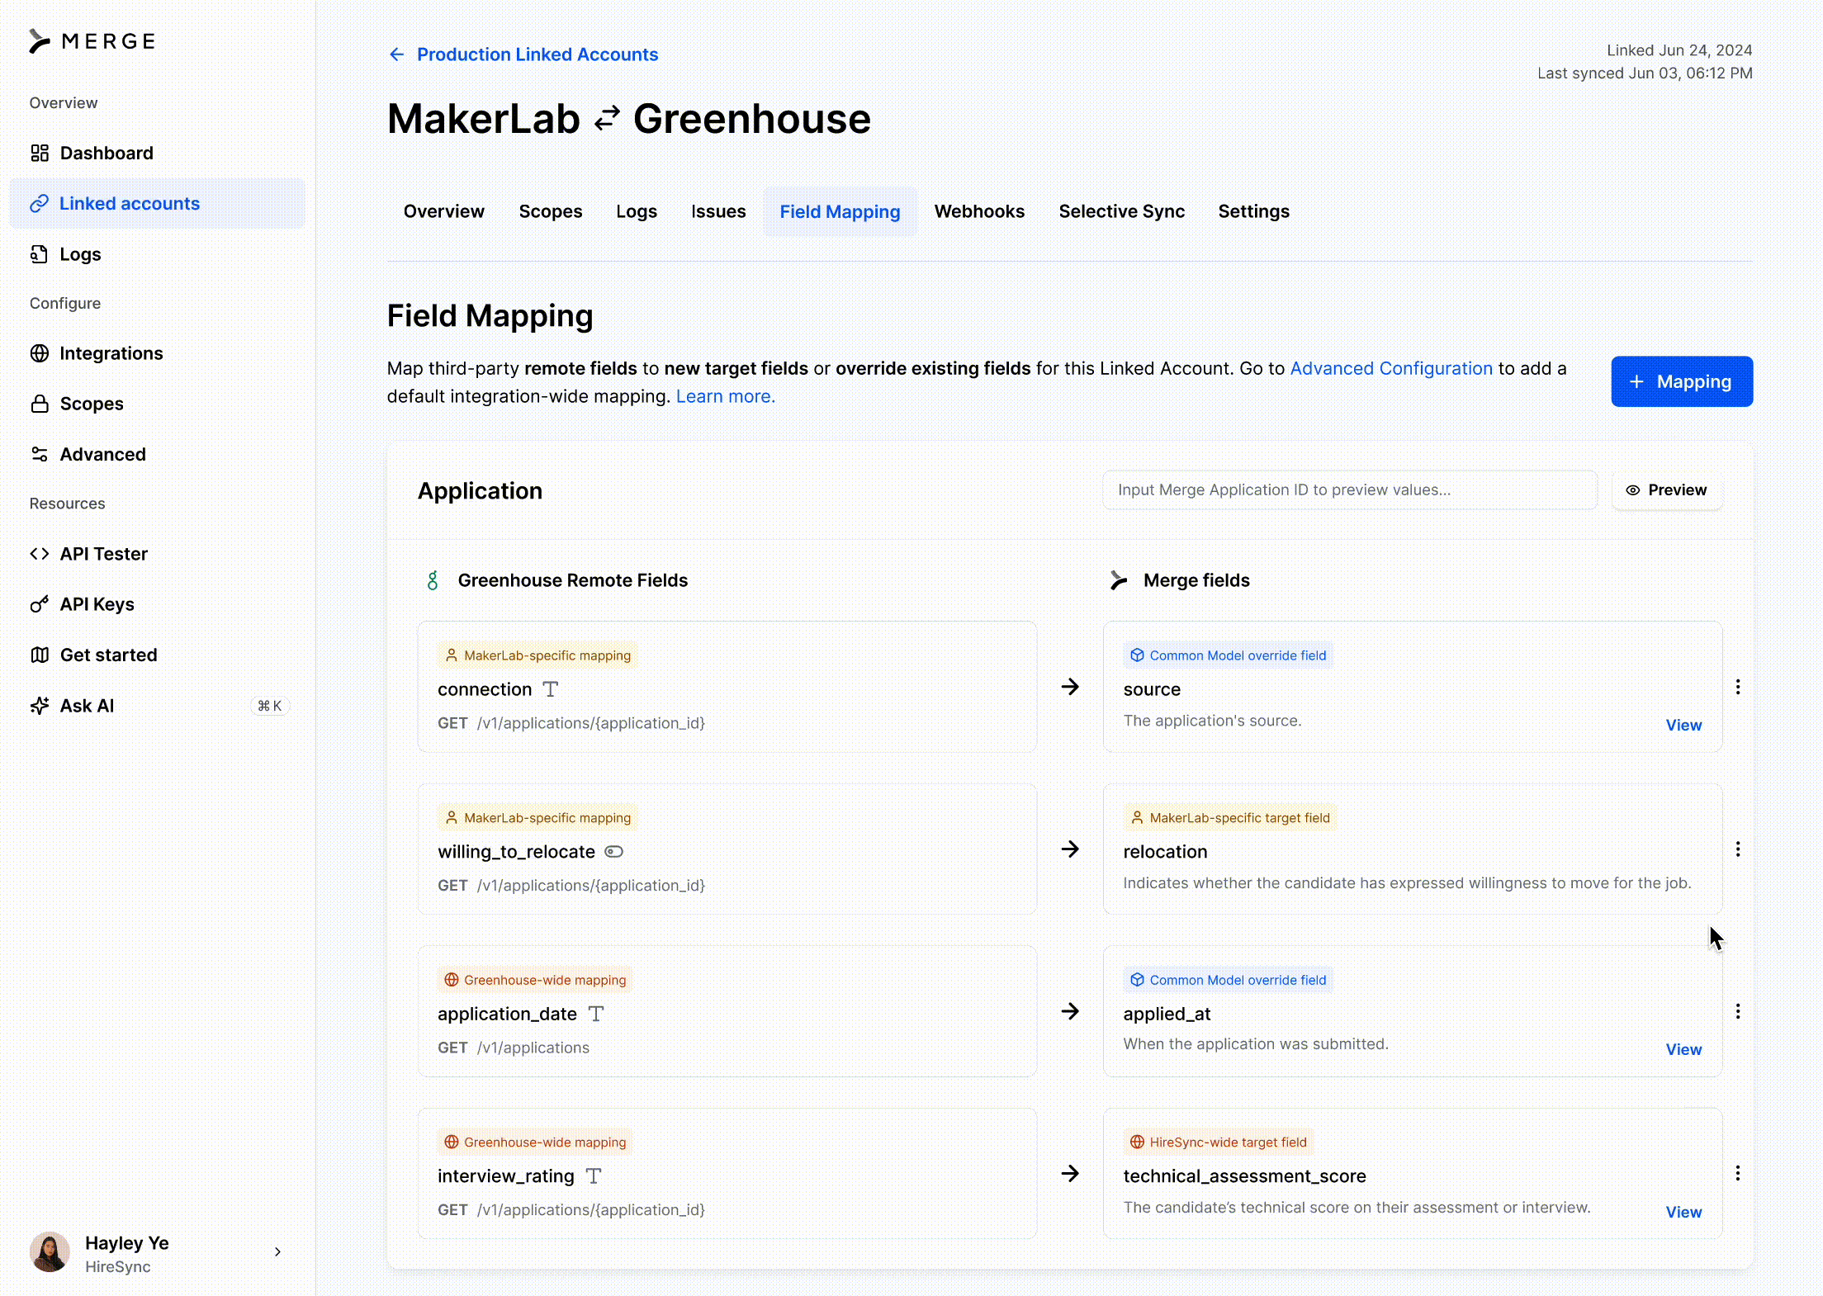Switch to the Selective Sync tab

1121,211
